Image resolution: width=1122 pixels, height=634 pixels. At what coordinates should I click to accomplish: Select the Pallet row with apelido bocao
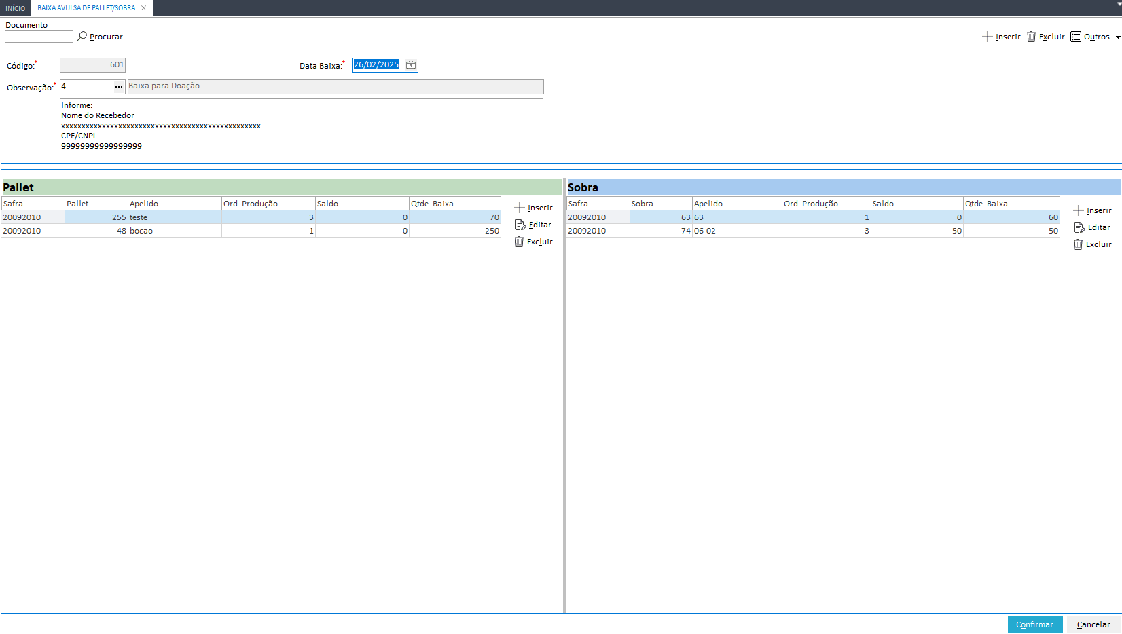(251, 231)
